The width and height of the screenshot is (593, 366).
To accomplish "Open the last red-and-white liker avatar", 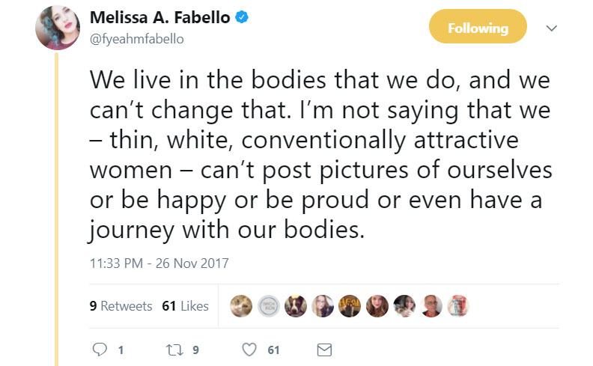I will click(457, 305).
